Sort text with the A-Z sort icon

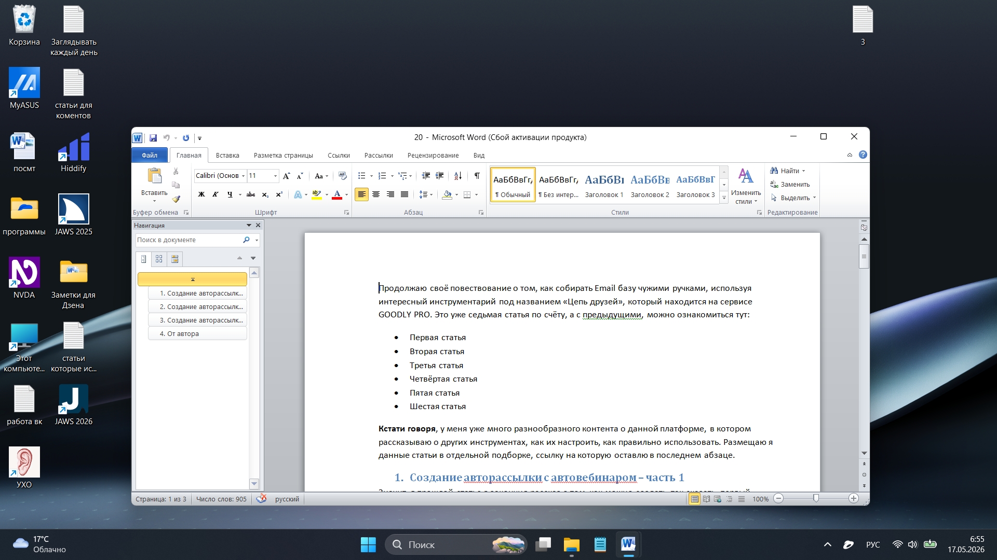pos(458,176)
